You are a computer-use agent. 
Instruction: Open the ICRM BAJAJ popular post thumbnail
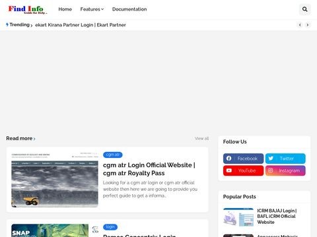click(238, 217)
